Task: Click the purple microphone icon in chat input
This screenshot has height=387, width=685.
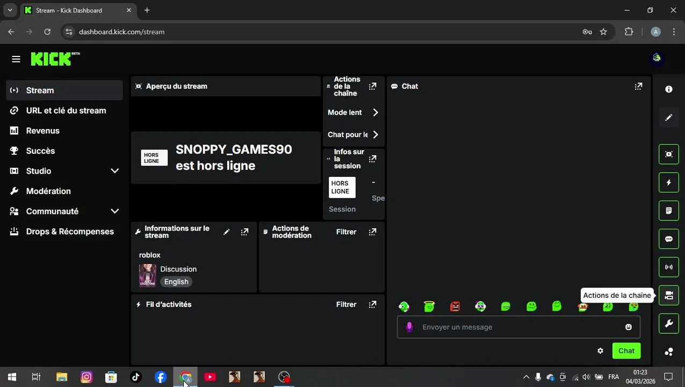Action: tap(409, 327)
